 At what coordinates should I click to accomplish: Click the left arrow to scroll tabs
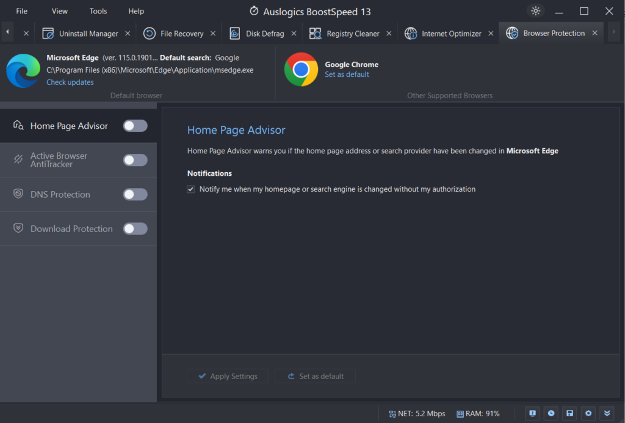pos(7,32)
